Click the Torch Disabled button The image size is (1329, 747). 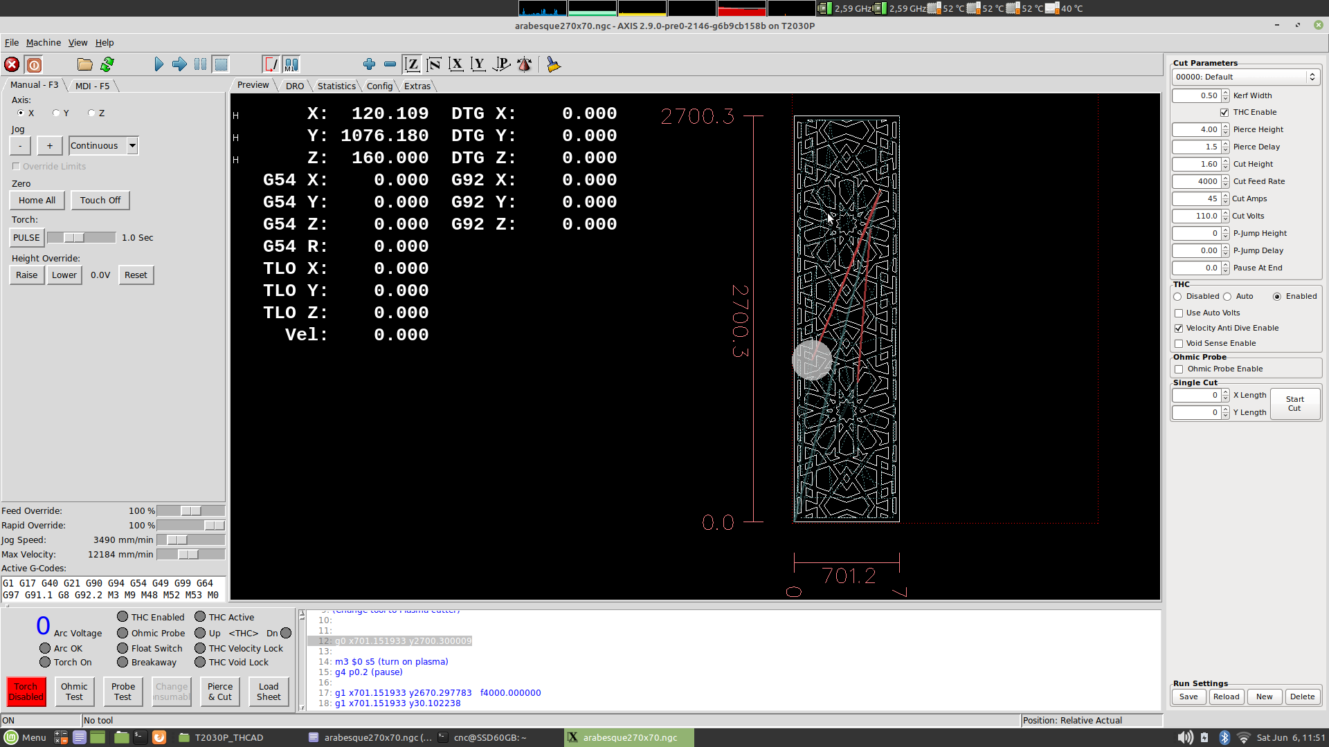click(x=26, y=692)
